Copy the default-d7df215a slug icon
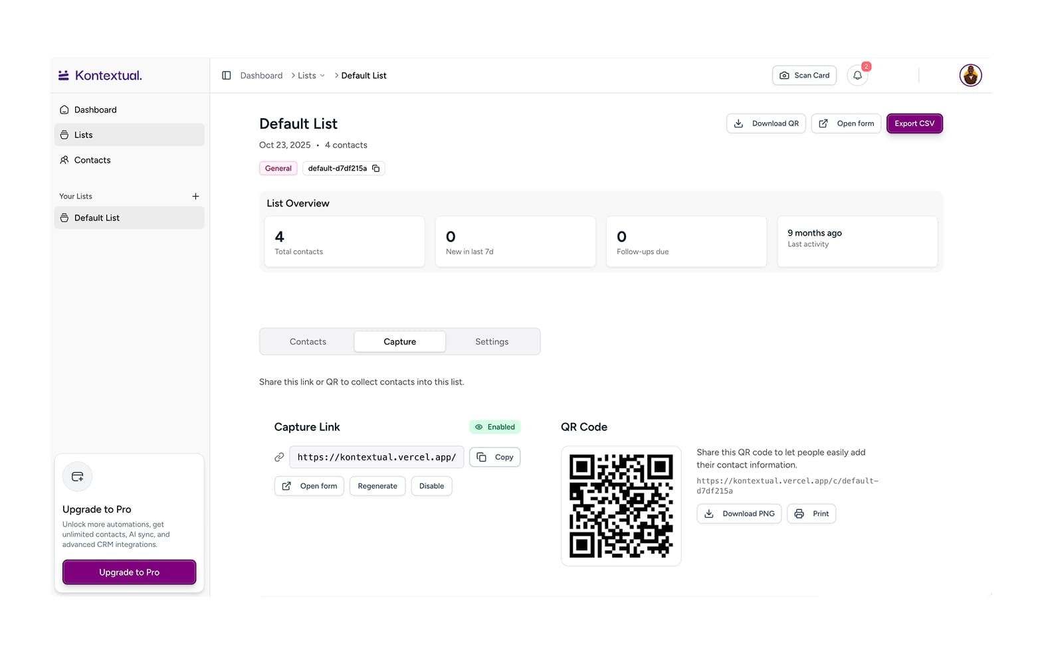The height and width of the screenshot is (654, 1042). pyautogui.click(x=376, y=169)
